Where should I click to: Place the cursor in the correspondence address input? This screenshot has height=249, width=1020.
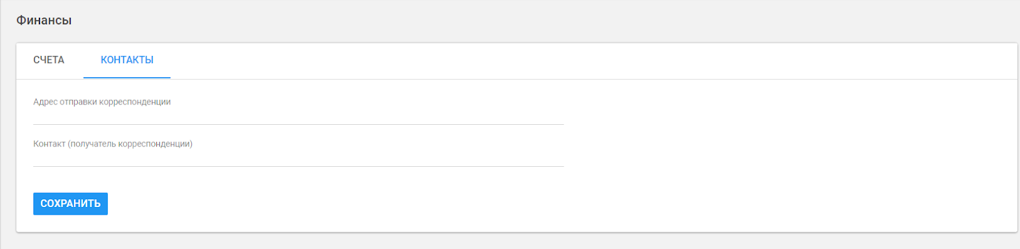pos(298,116)
